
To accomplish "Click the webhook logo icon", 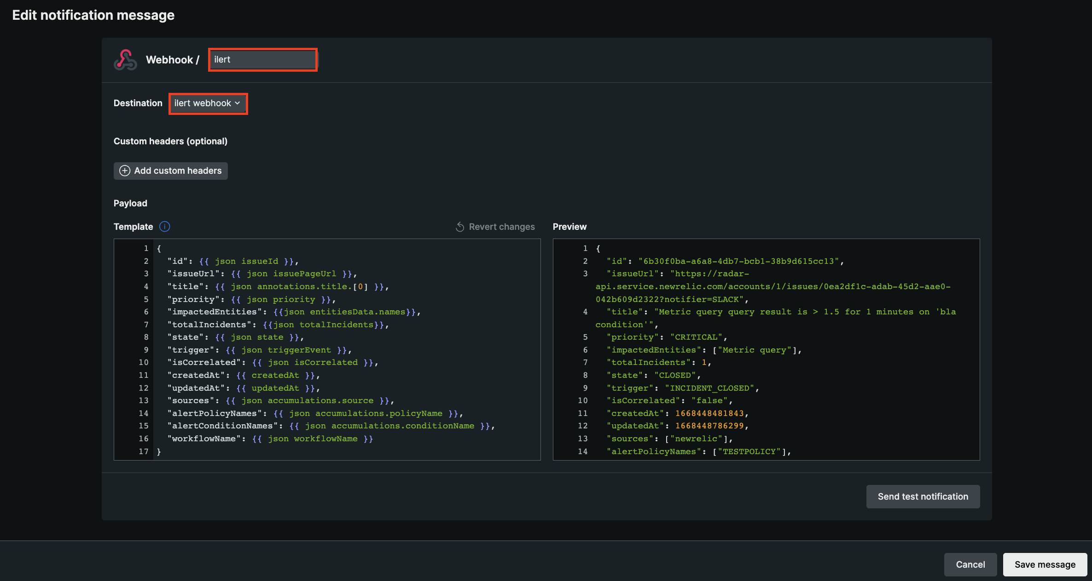I will (125, 60).
